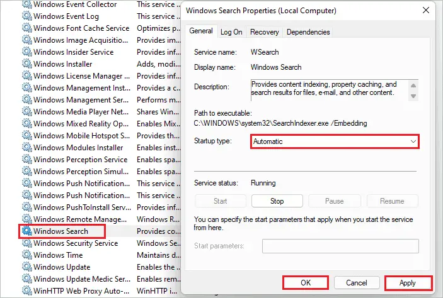Click the 'Shares Win...' description cell
This screenshot has width=443, height=298.
(158, 112)
